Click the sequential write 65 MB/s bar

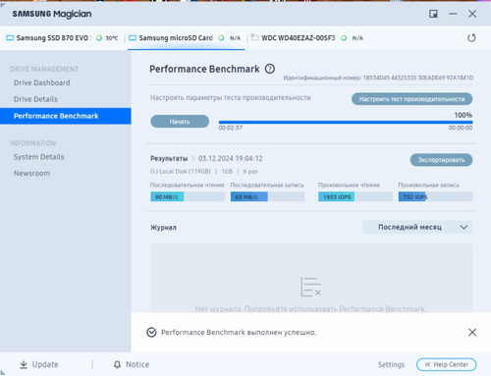267,196
